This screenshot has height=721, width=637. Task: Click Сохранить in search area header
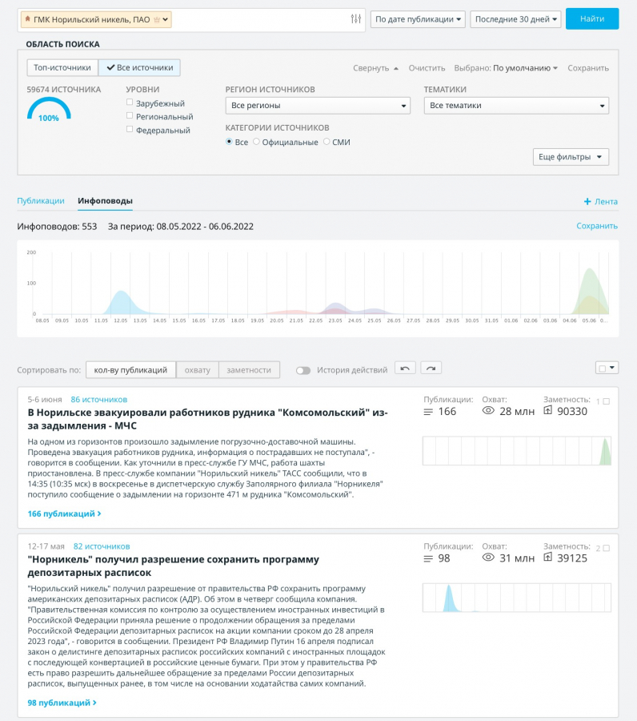click(x=588, y=68)
